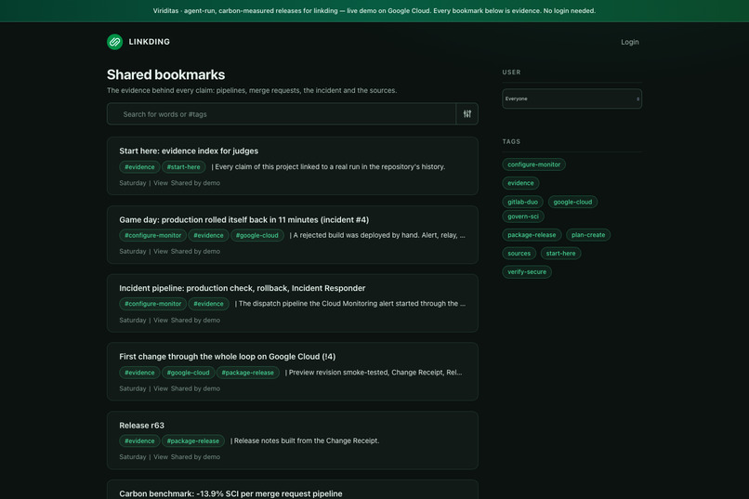
Task: Filter by configure-monitor tag in sidebar
Action: [533, 164]
